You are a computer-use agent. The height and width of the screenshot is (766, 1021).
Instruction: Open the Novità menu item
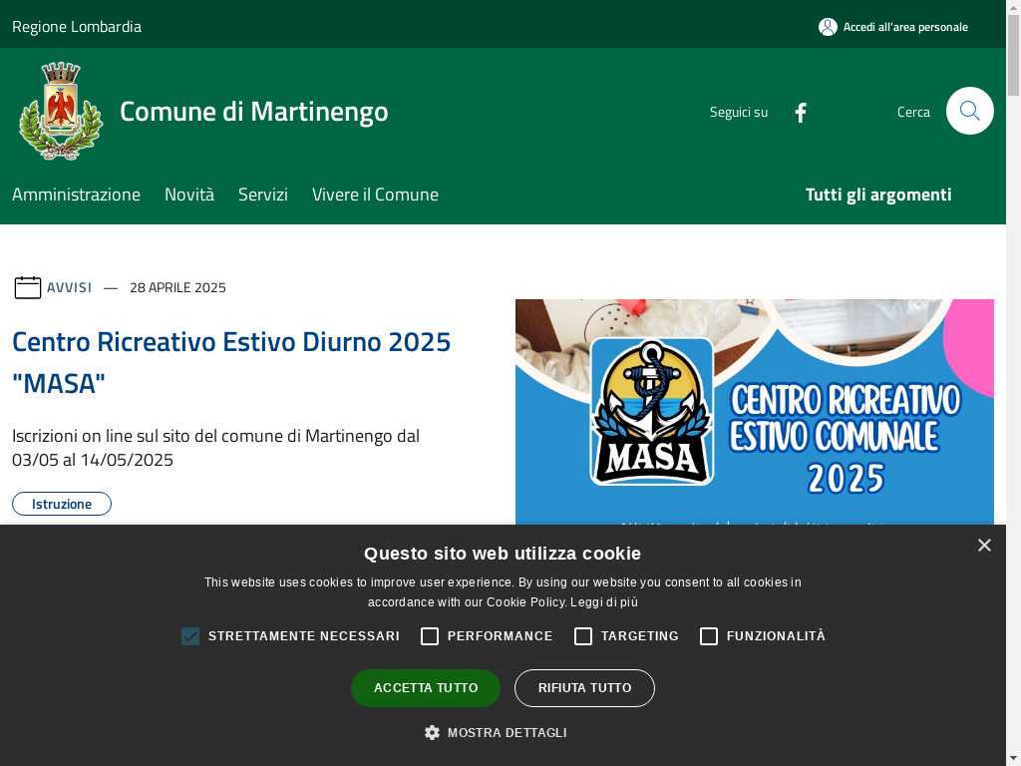189,194
